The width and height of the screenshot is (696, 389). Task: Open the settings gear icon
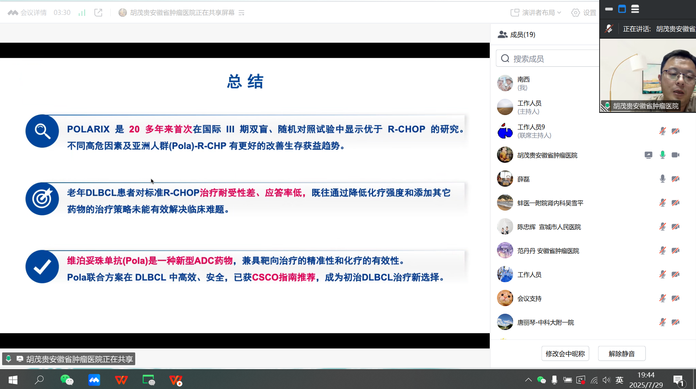(x=575, y=13)
